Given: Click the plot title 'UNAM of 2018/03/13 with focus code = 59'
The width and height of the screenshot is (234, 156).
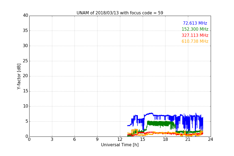Looking at the screenshot, I should coord(120,13).
